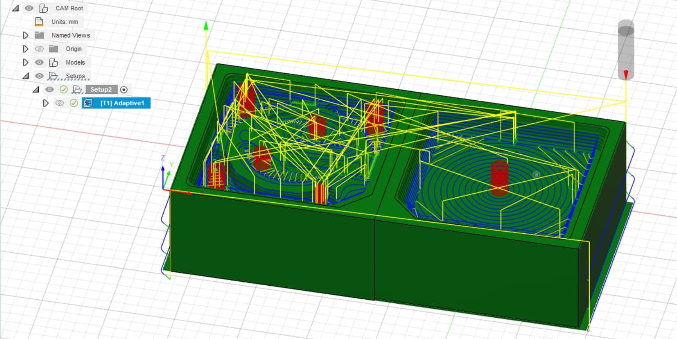Select the Setup2 label
Viewport: 677px width, 339px height.
[101, 89]
